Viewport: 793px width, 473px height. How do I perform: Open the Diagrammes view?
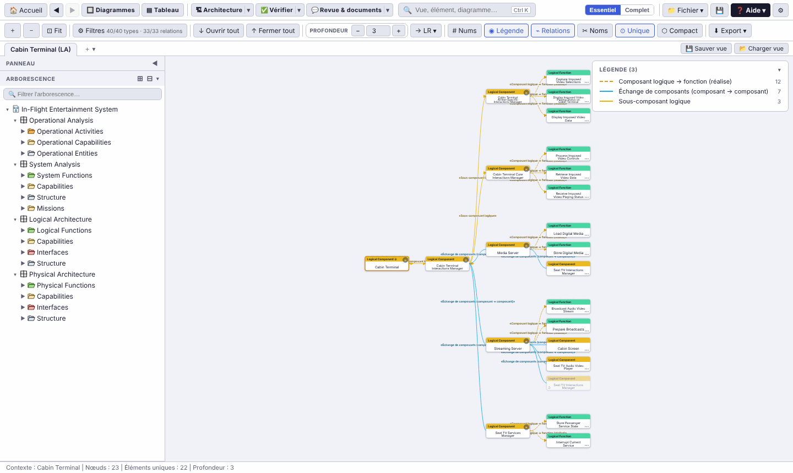coord(110,10)
